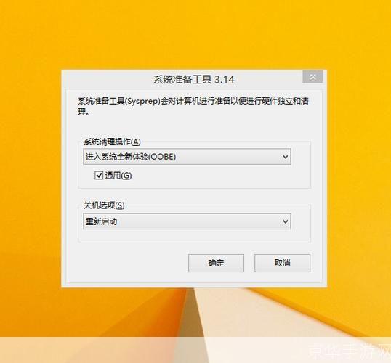Click the Sysprep description text paragraph
This screenshot has width=391, height=363.
click(193, 107)
